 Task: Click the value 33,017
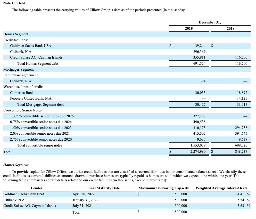[x=242, y=104]
